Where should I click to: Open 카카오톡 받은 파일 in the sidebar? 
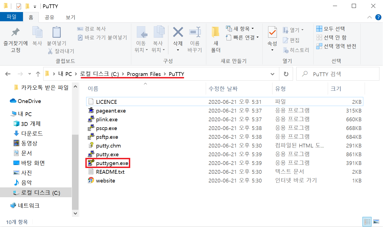41,88
